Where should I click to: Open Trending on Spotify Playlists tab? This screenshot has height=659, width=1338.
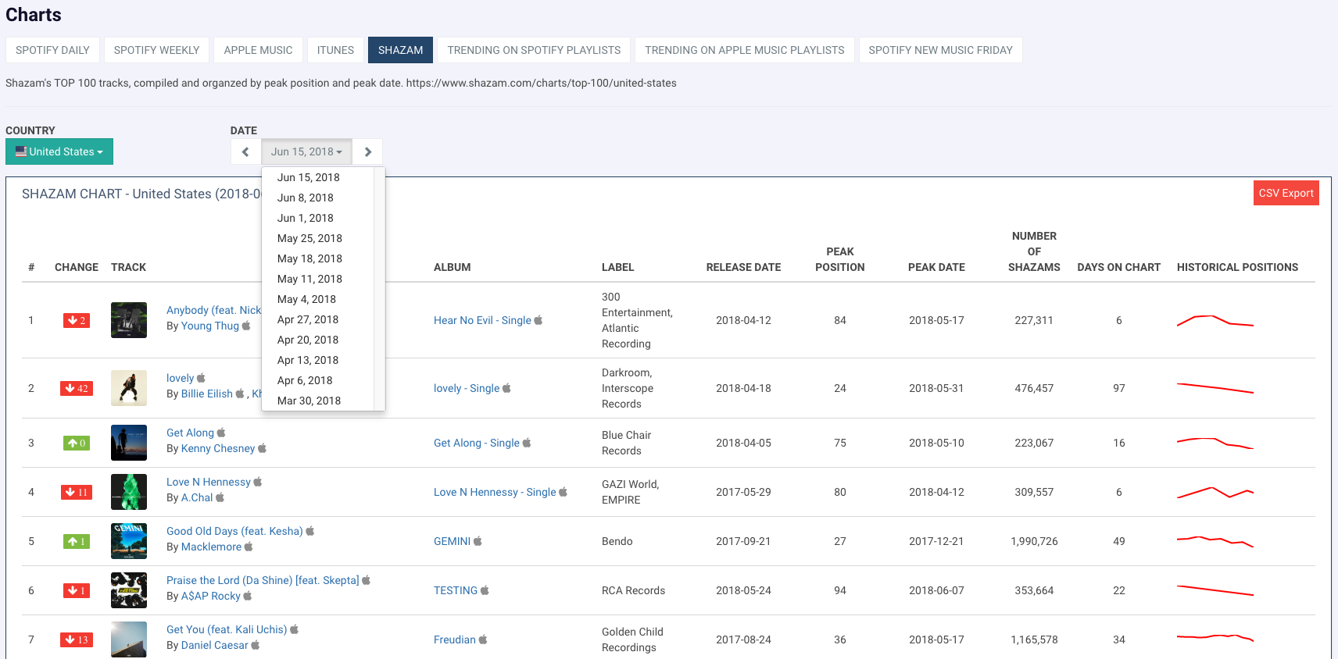534,50
